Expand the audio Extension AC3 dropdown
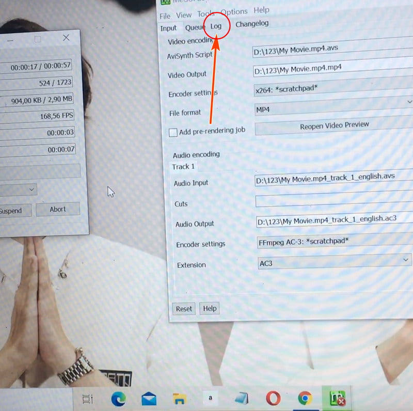This screenshot has width=413, height=411. (x=406, y=260)
